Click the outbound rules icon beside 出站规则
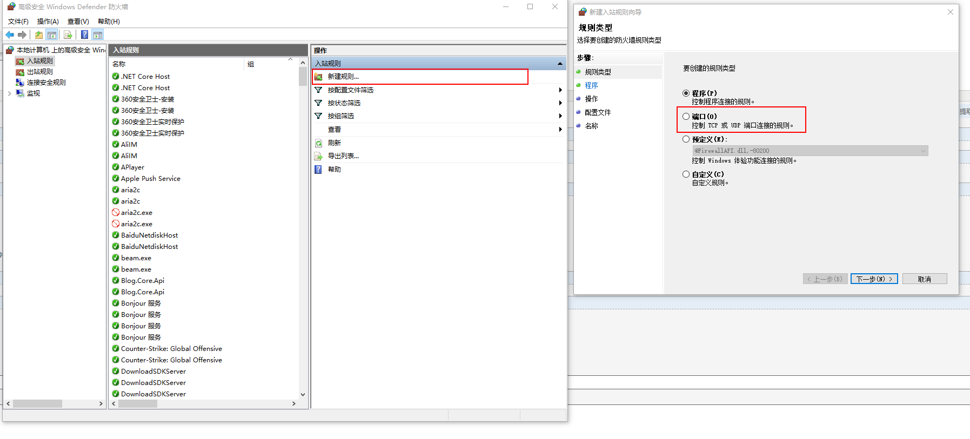This screenshot has height=439, width=970. 20,72
